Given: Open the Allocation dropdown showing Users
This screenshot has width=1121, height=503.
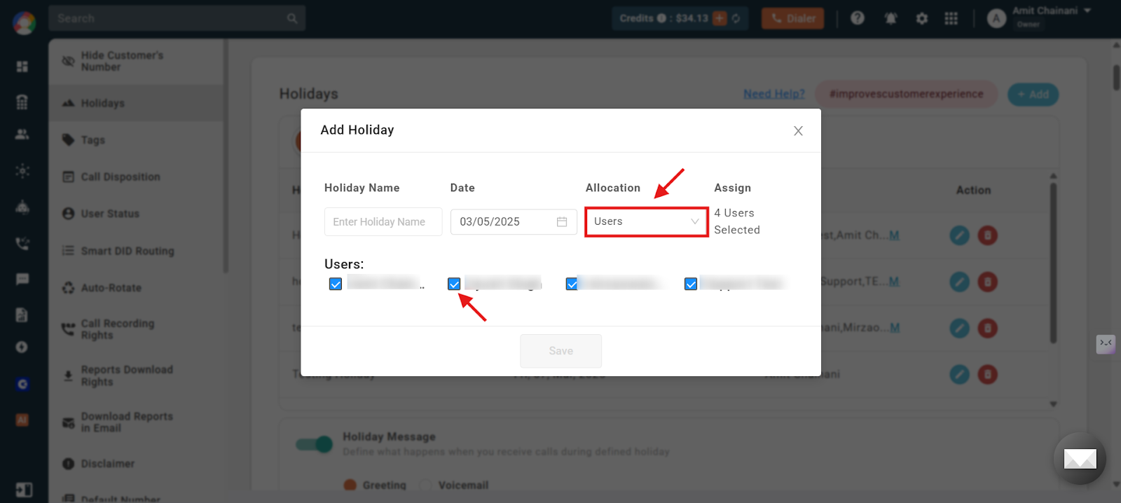Looking at the screenshot, I should point(646,221).
